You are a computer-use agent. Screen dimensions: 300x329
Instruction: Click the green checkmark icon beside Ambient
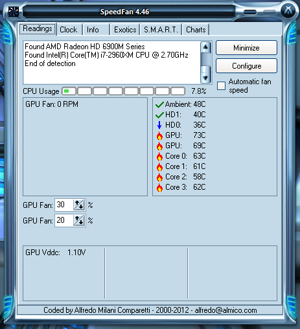[x=159, y=105]
